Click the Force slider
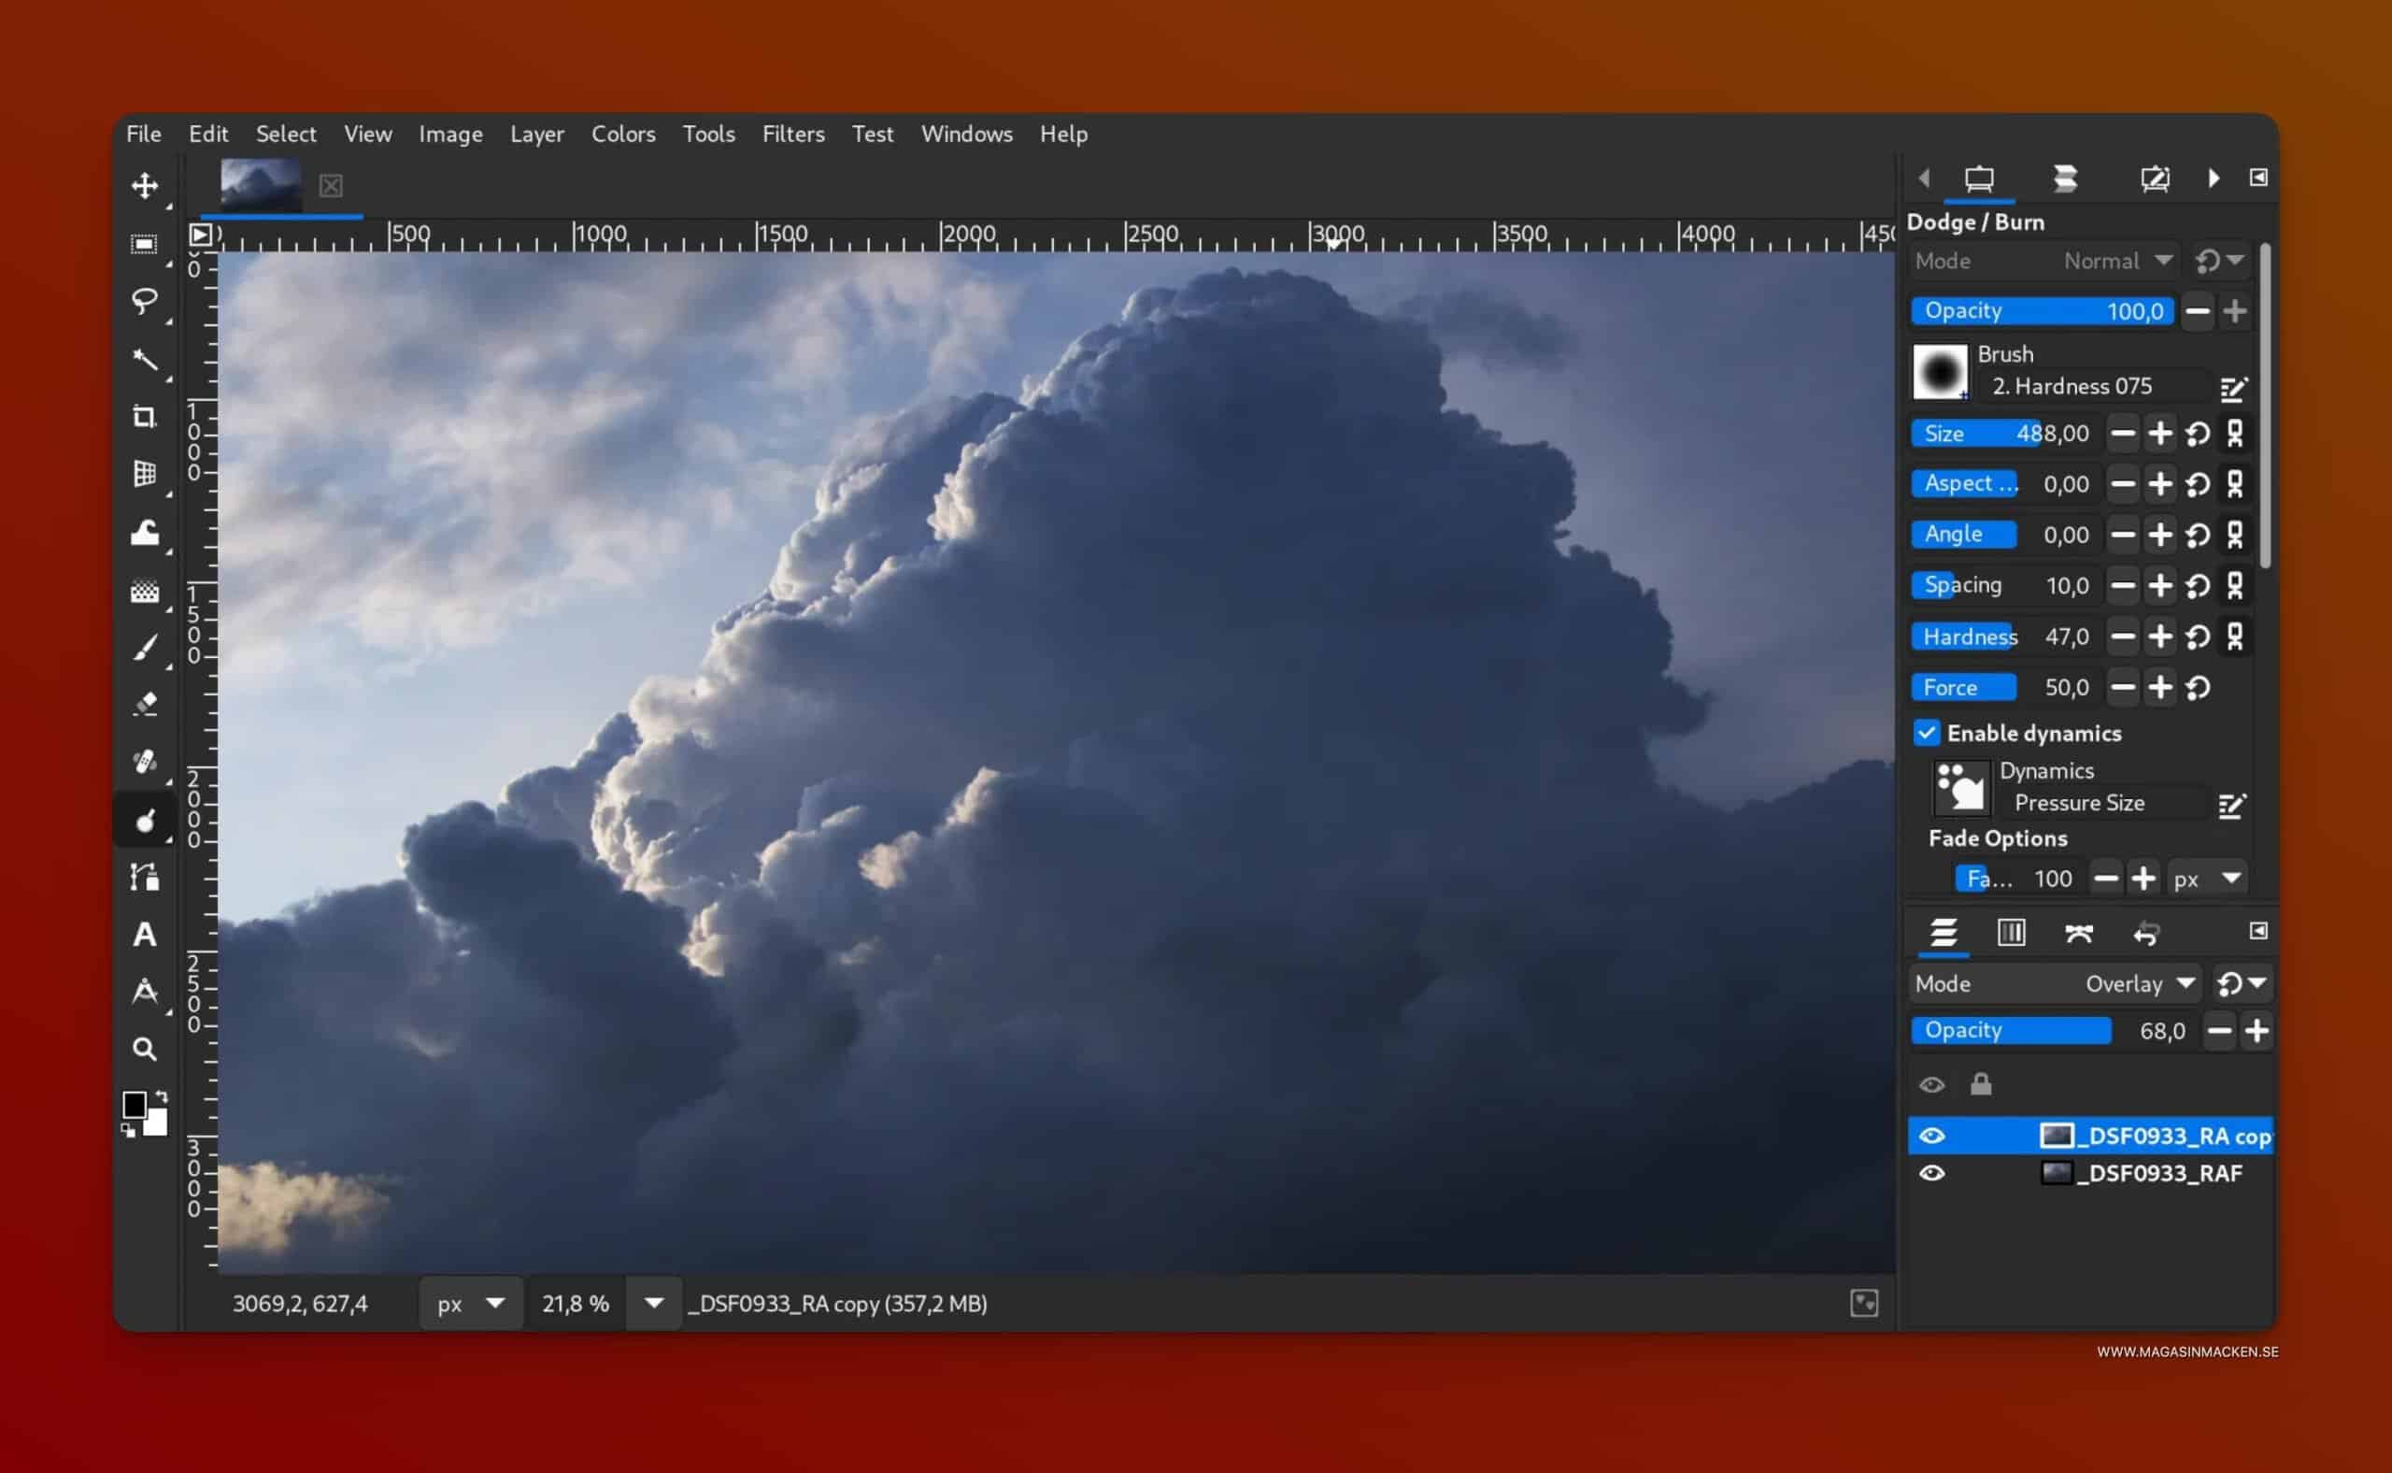Viewport: 2392px width, 1473px height. coord(2004,688)
